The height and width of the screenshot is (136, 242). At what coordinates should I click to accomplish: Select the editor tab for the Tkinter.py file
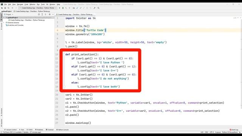pos(74,14)
